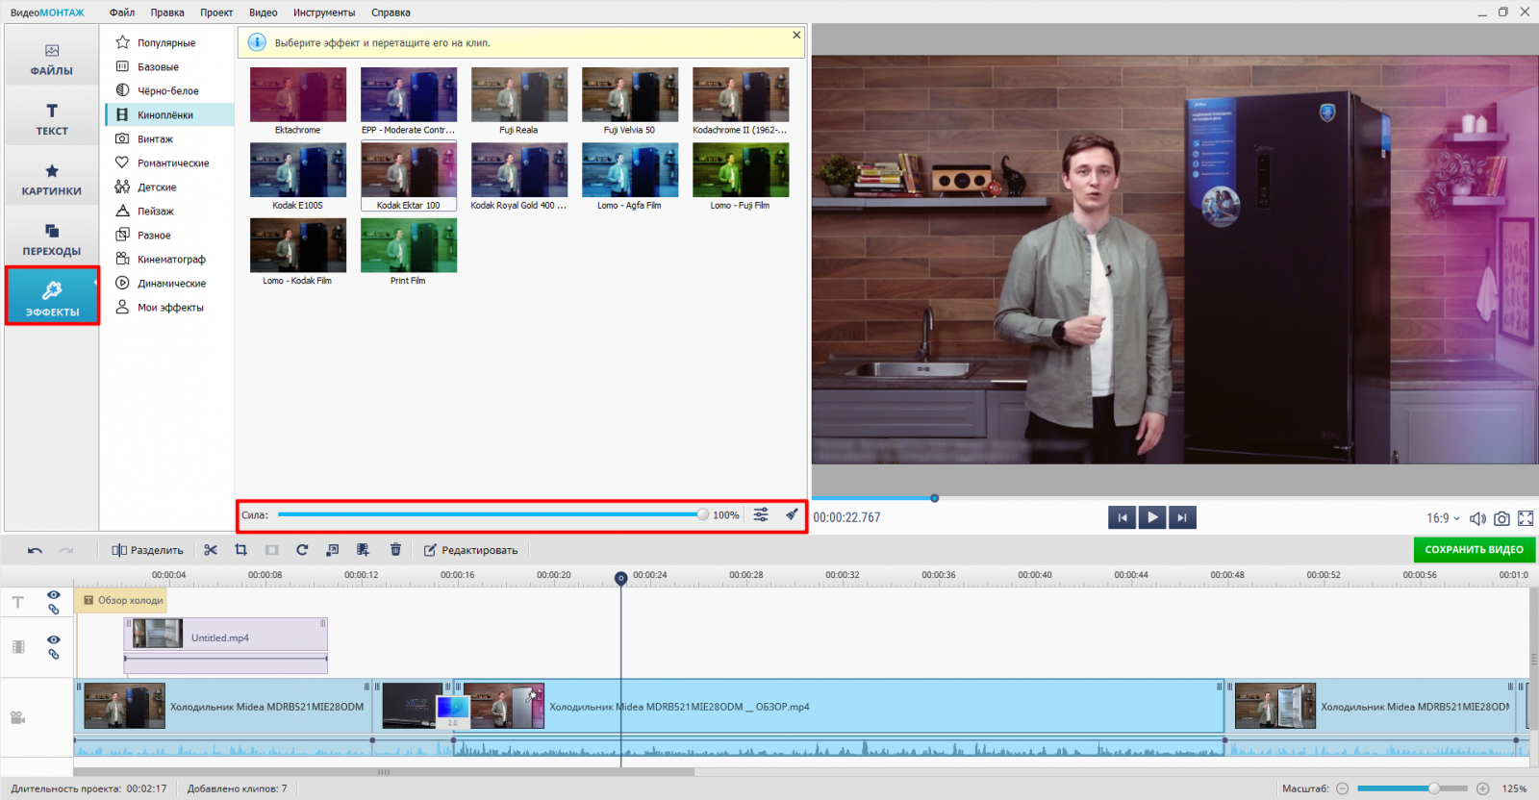This screenshot has width=1539, height=800.
Task: Click the Сила strength slider handle
Action: coord(702,514)
